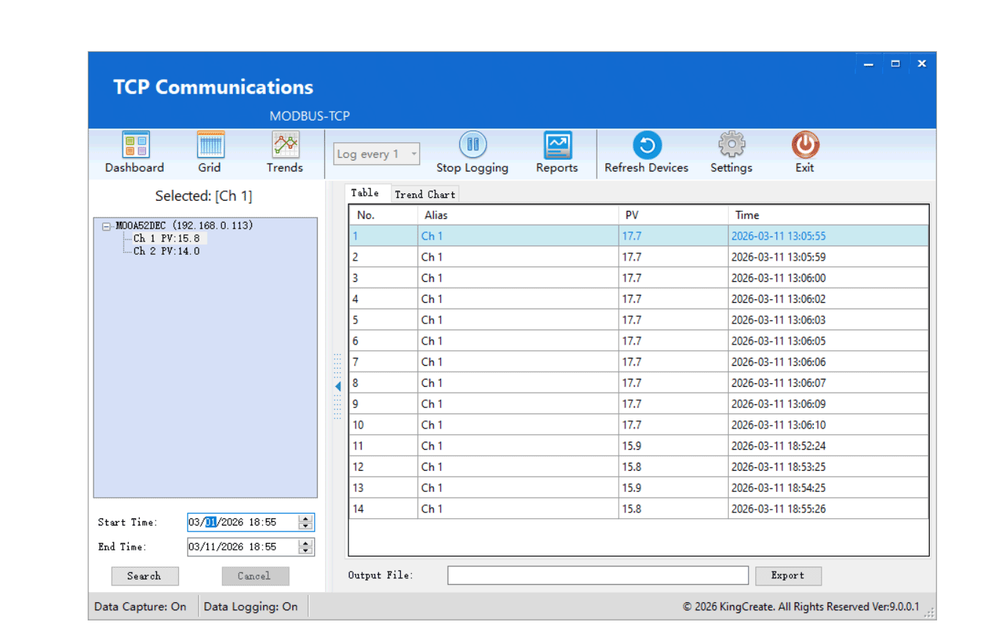Collapse the device tree side panel

click(337, 386)
